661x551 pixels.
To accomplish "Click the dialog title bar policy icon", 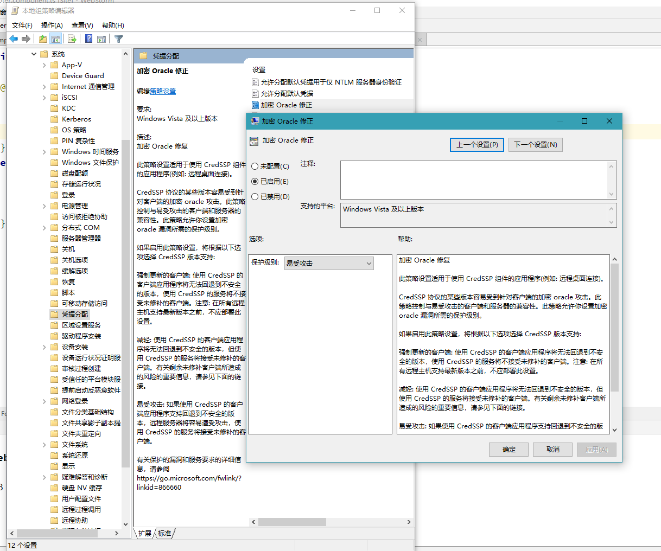I will 255,121.
